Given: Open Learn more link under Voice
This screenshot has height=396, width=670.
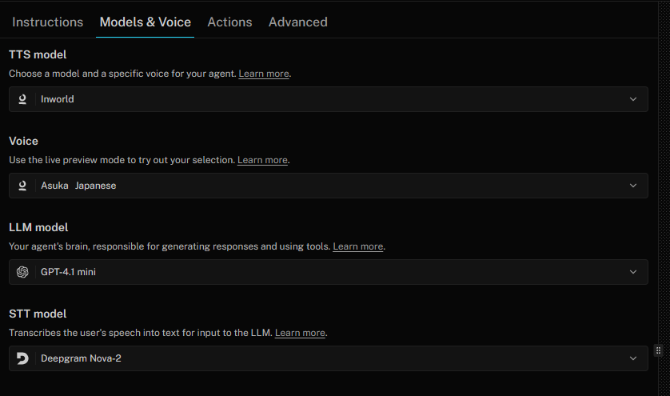Looking at the screenshot, I should tap(262, 160).
